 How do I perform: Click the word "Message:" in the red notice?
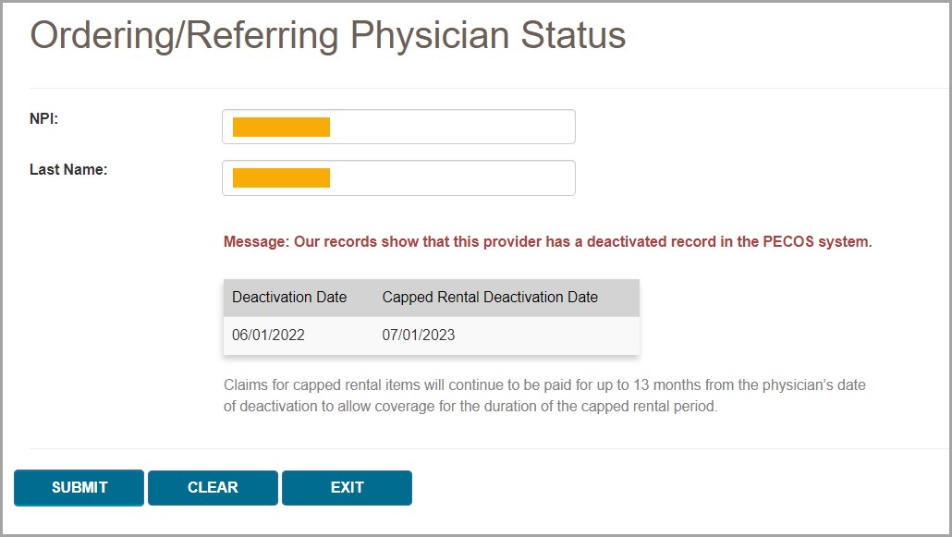tap(257, 242)
